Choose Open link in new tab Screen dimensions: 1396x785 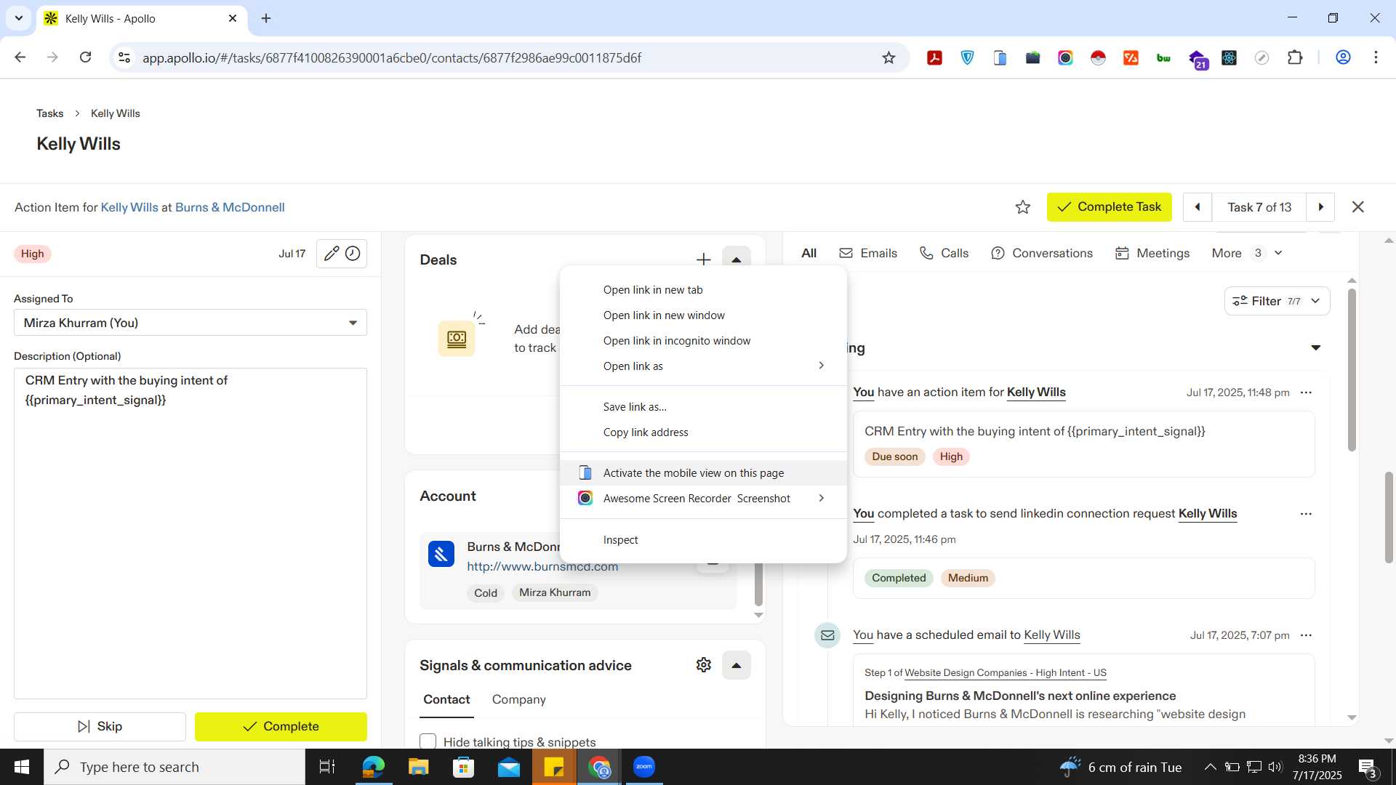tap(703, 289)
